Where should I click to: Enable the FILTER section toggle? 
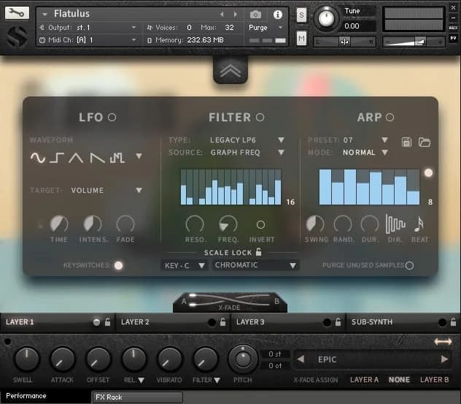pyautogui.click(x=260, y=117)
